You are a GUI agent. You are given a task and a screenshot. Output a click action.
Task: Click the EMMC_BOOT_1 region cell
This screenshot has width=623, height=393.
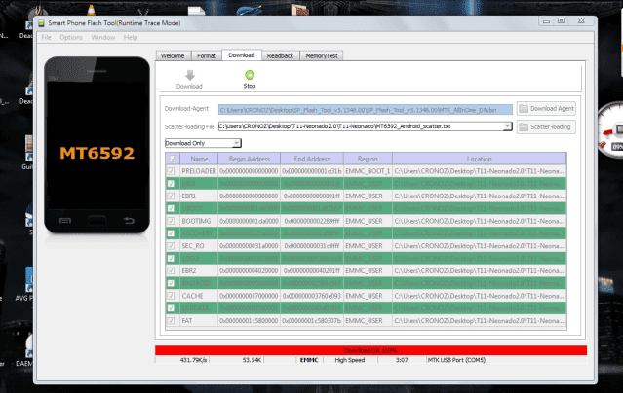point(368,171)
